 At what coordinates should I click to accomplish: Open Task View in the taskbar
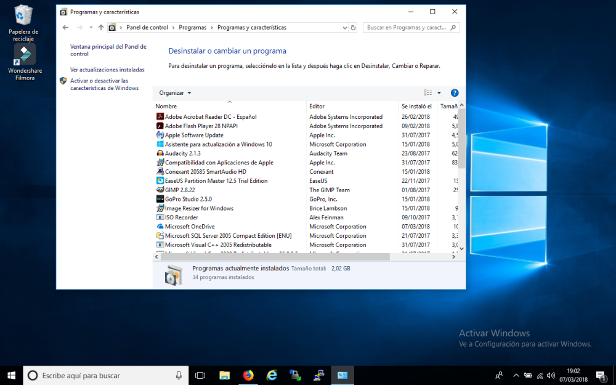pos(200,376)
